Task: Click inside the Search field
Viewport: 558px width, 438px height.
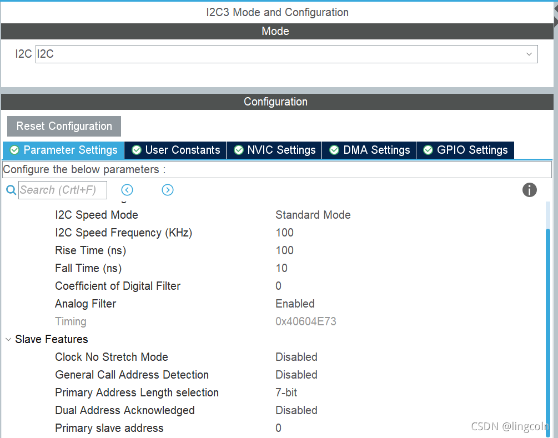Action: coord(62,190)
